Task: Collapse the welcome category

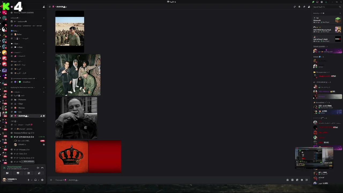Action: point(15,18)
